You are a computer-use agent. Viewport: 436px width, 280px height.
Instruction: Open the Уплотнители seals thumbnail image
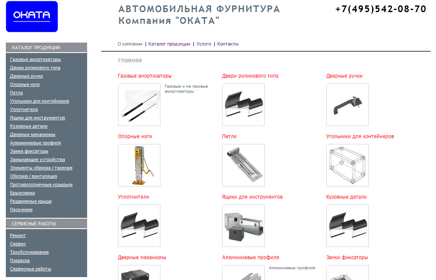pyautogui.click(x=139, y=226)
